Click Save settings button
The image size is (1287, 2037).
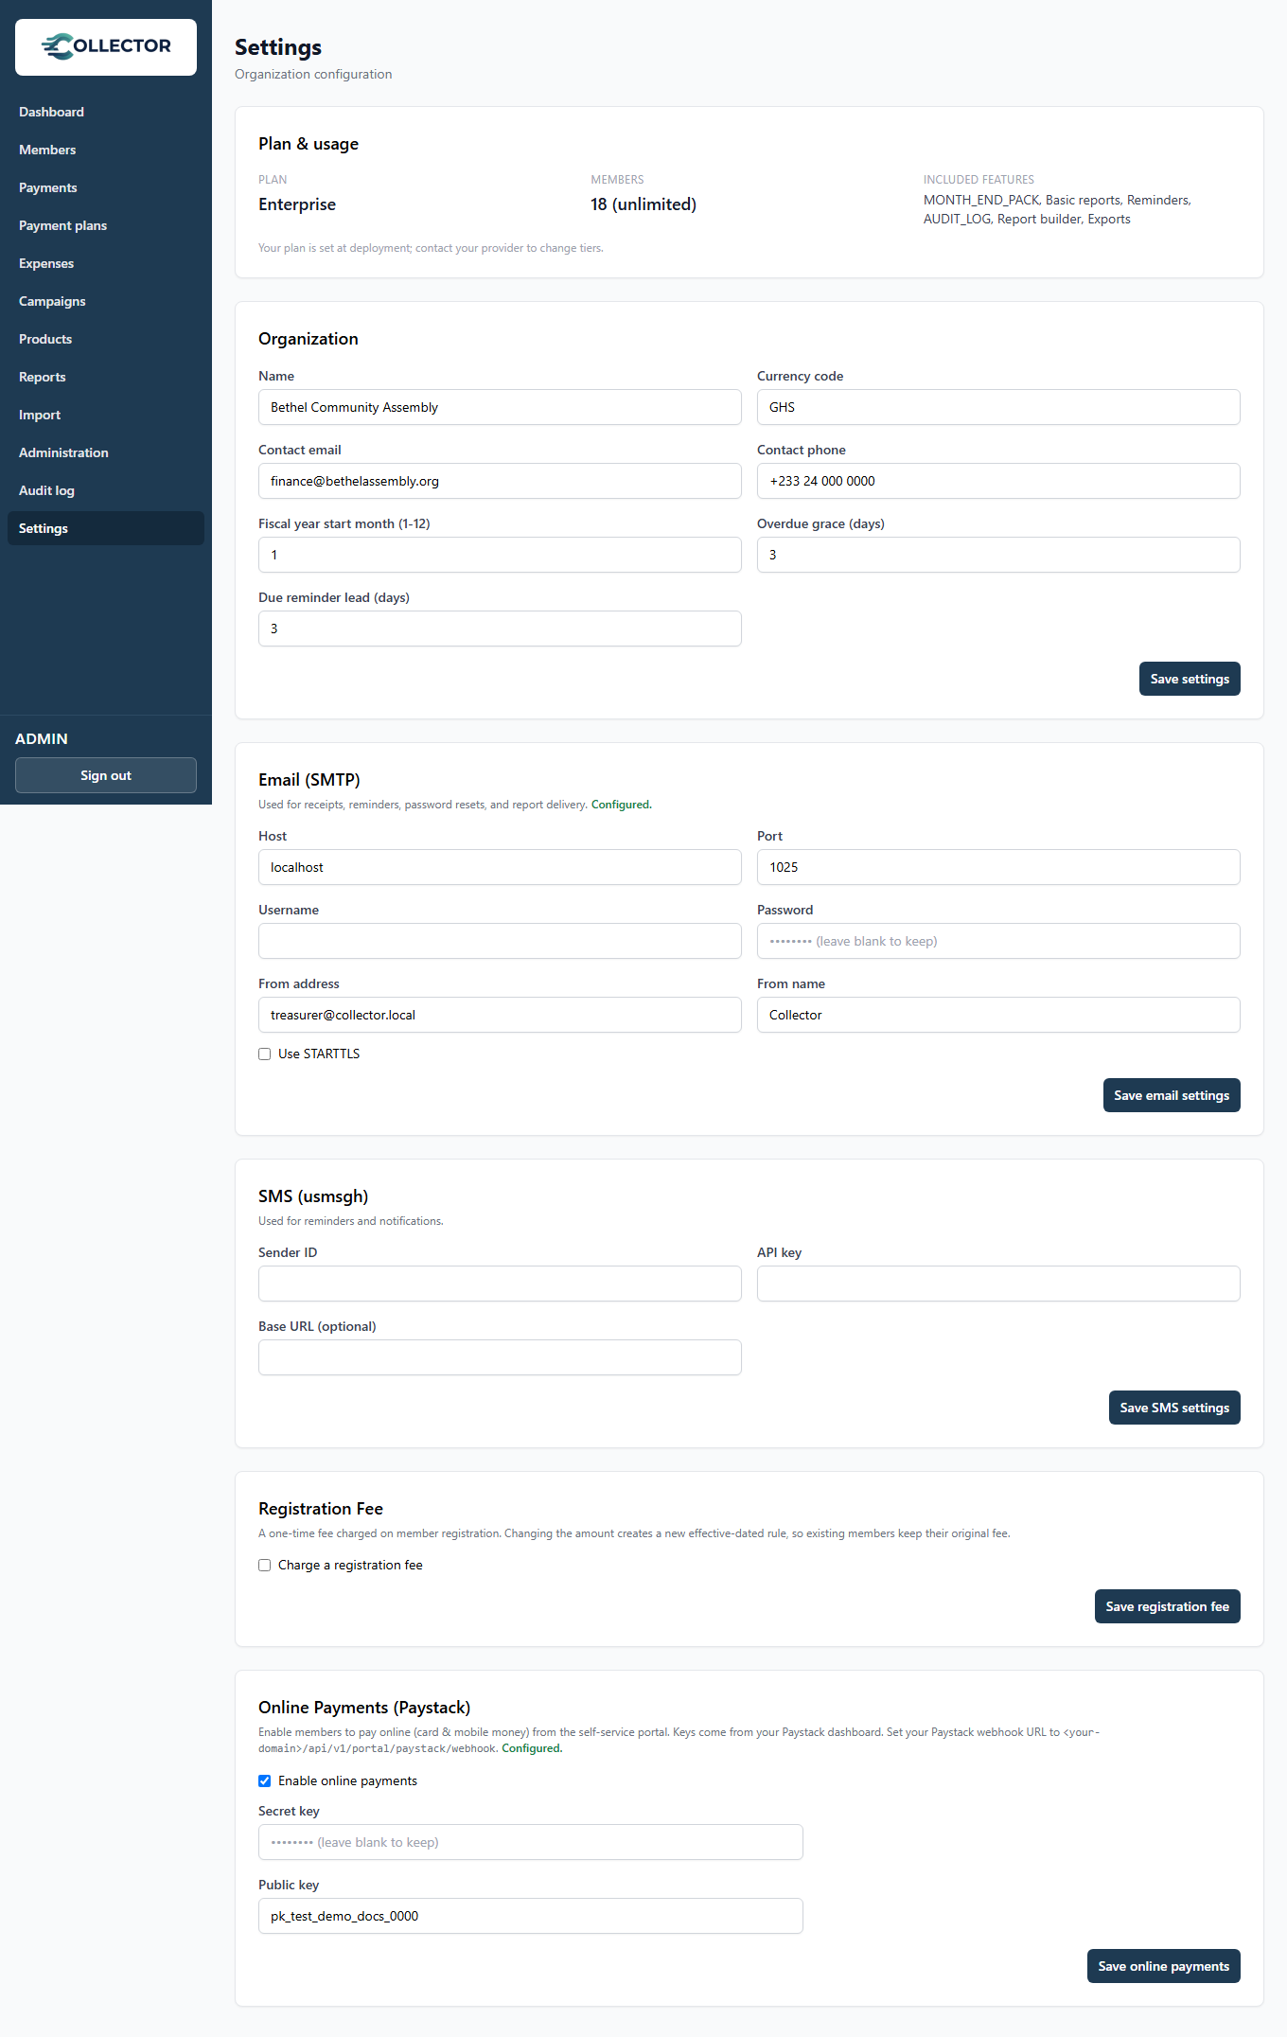pyautogui.click(x=1190, y=679)
